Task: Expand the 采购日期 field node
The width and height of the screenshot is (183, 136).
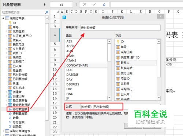Action: [6, 32]
